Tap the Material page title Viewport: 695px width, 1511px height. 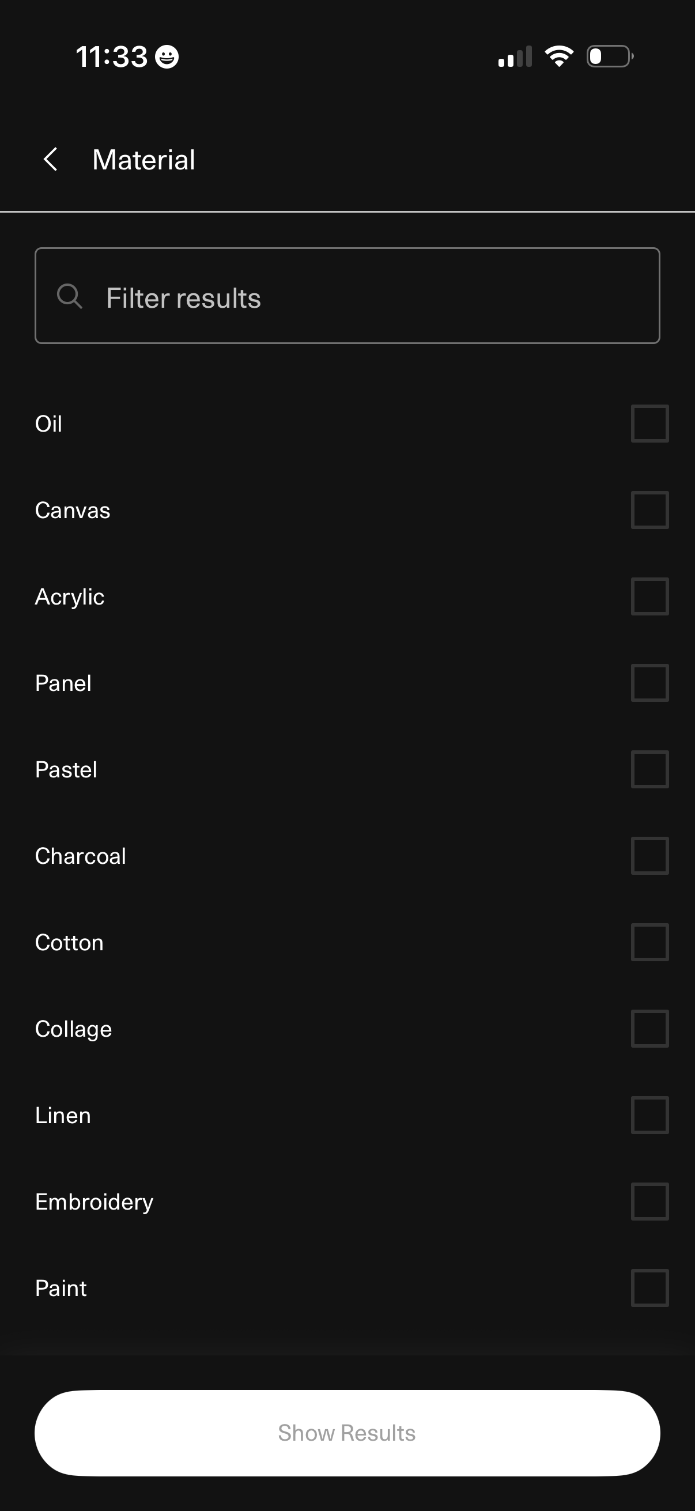click(x=143, y=160)
